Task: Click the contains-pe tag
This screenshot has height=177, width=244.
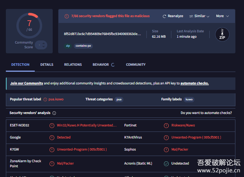Action: [x=83, y=46]
